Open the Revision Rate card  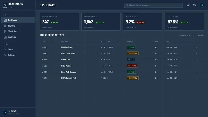143,22
